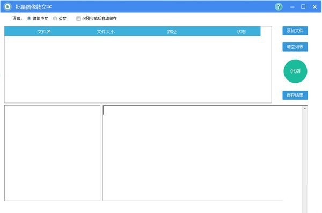
Task: Click the image preview pane
Action: pos(52,153)
